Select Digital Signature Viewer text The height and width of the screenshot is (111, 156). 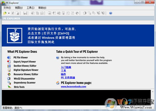click(x=26, y=70)
